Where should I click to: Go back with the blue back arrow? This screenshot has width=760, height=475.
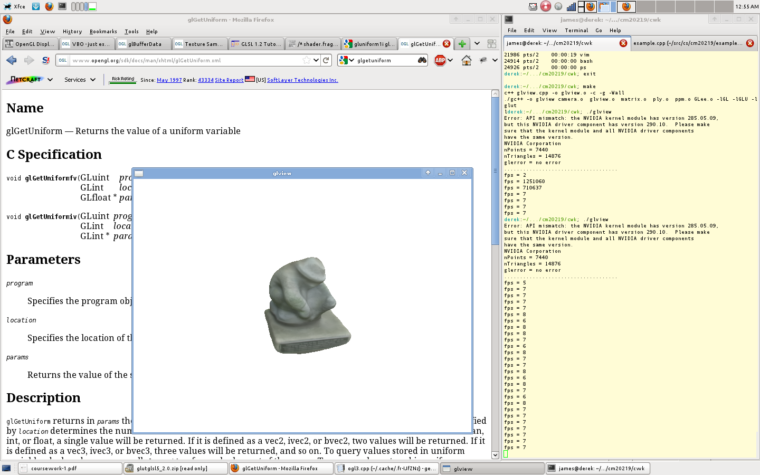12,60
